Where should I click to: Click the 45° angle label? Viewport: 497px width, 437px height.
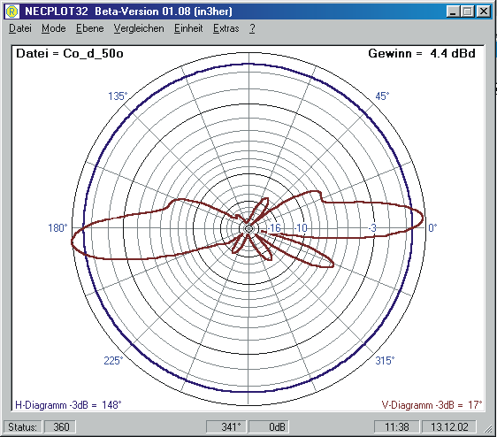point(382,96)
